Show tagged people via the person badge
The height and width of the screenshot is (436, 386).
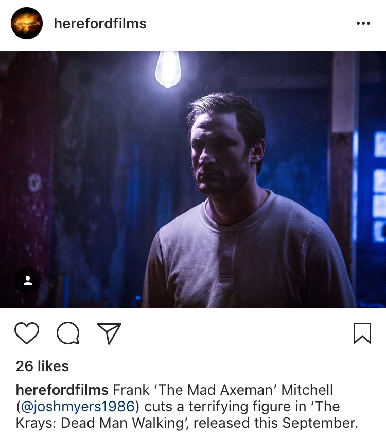pyautogui.click(x=28, y=280)
